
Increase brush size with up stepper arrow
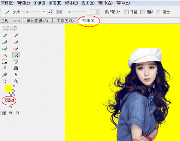click(x=52, y=11)
